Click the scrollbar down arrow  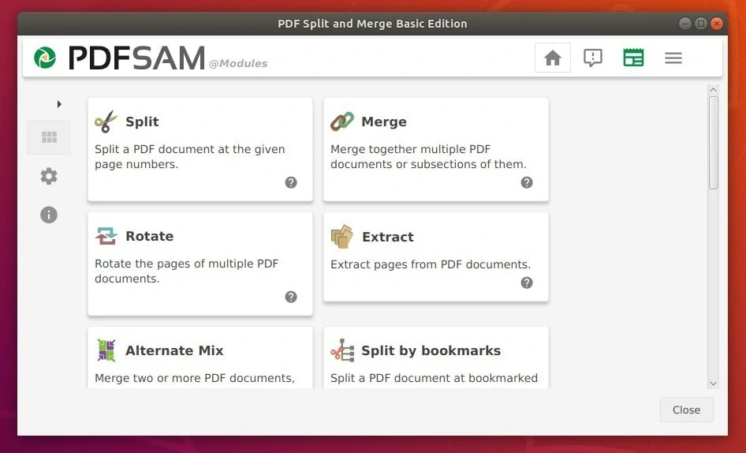[x=713, y=384]
